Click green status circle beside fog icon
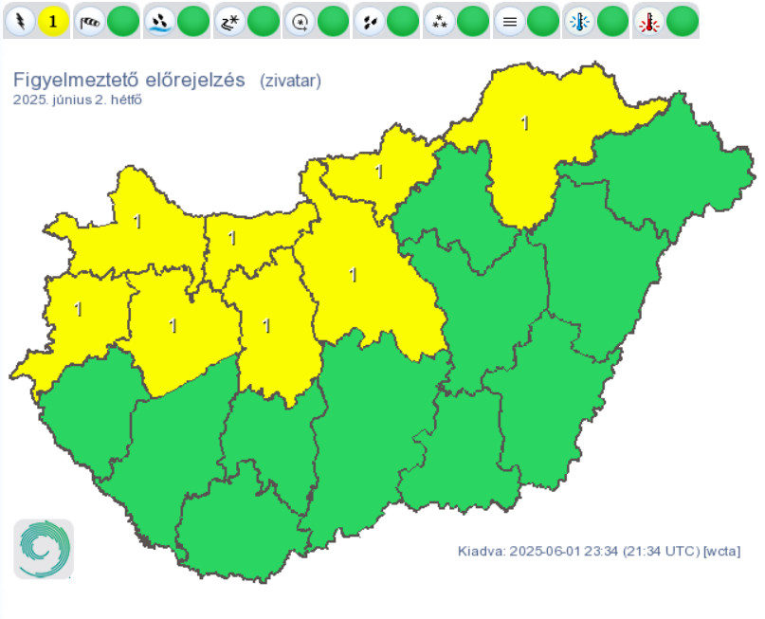The image size is (765, 619). click(543, 20)
